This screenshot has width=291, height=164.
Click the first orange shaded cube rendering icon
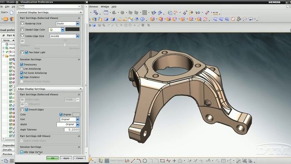tap(152, 19)
